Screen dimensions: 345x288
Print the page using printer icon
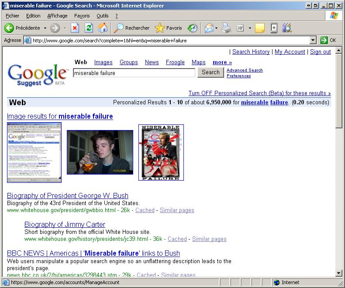(226, 28)
